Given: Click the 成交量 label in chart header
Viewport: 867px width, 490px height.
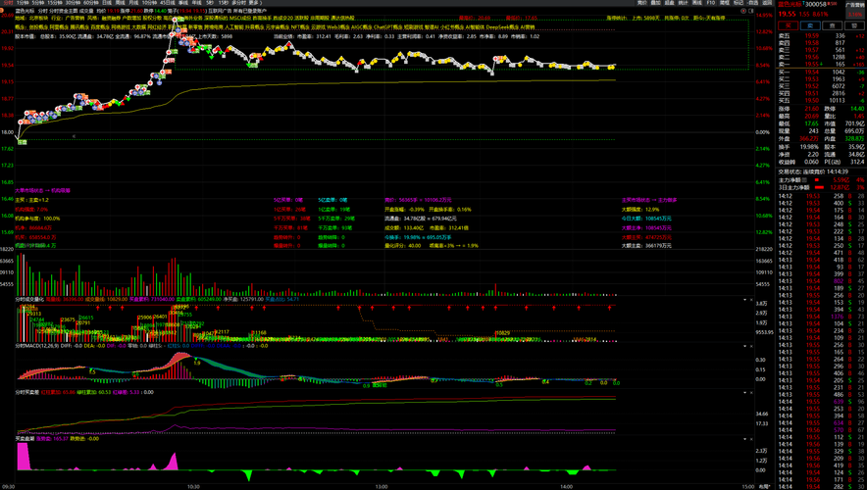Looking at the screenshot, I should click(86, 11).
